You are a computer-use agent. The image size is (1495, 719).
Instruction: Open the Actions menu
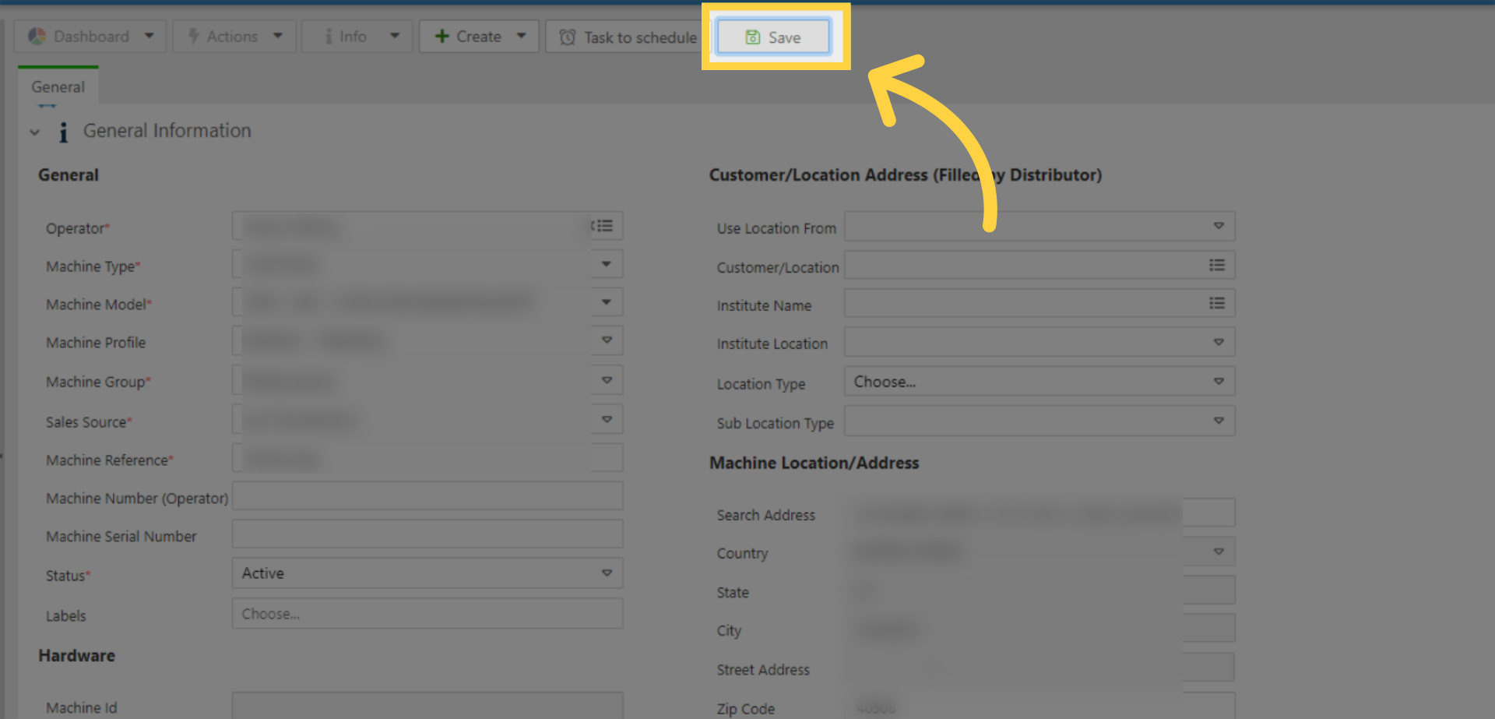[234, 37]
